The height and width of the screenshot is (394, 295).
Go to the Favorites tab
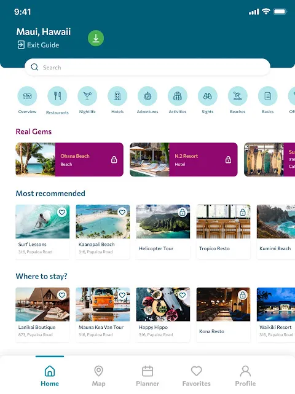tap(196, 376)
